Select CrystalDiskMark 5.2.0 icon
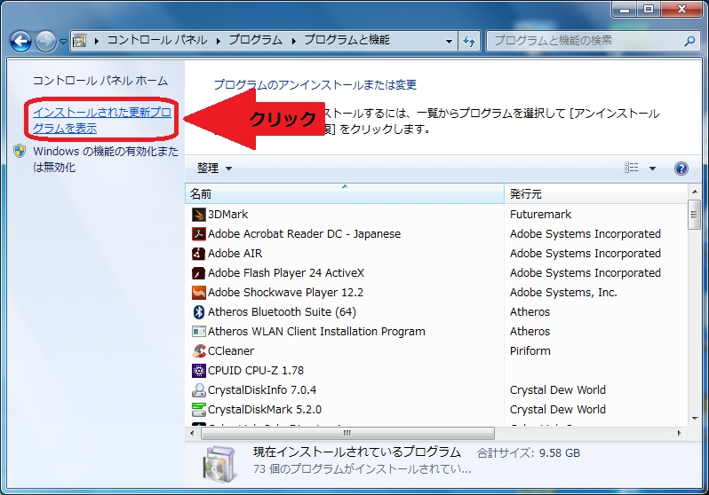The image size is (709, 495). (x=198, y=409)
